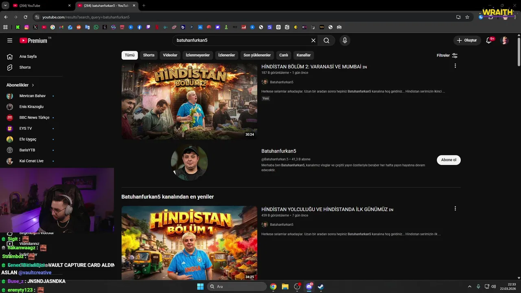
Task: Open the Google bookmark icon
Action: tap(53, 27)
